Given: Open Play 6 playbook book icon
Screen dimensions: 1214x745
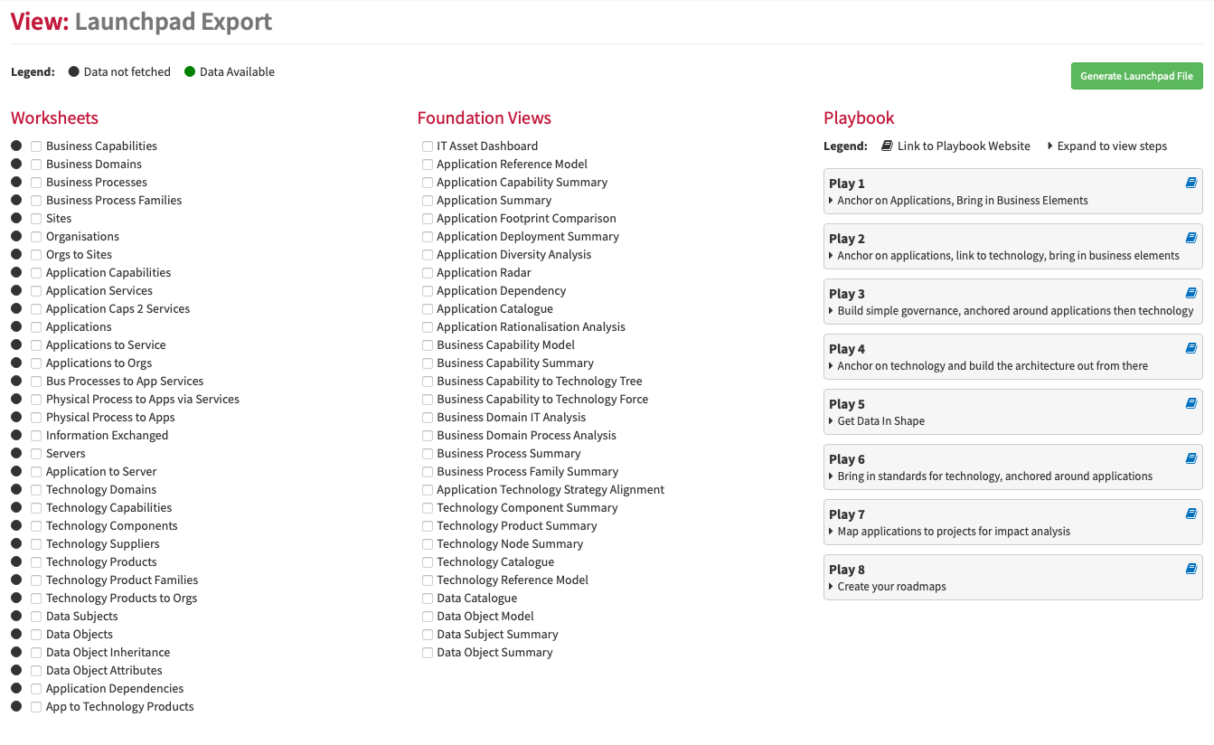Looking at the screenshot, I should 1190,458.
